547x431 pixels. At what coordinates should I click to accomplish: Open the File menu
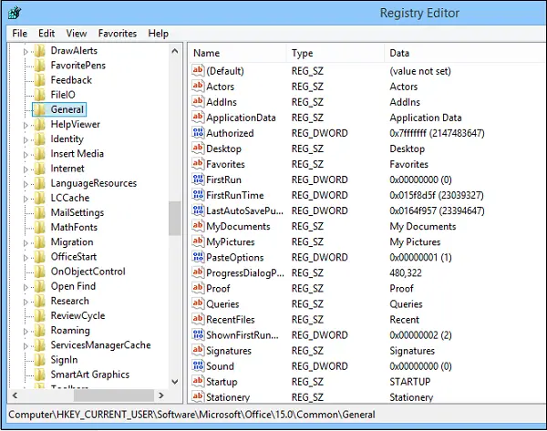19,34
